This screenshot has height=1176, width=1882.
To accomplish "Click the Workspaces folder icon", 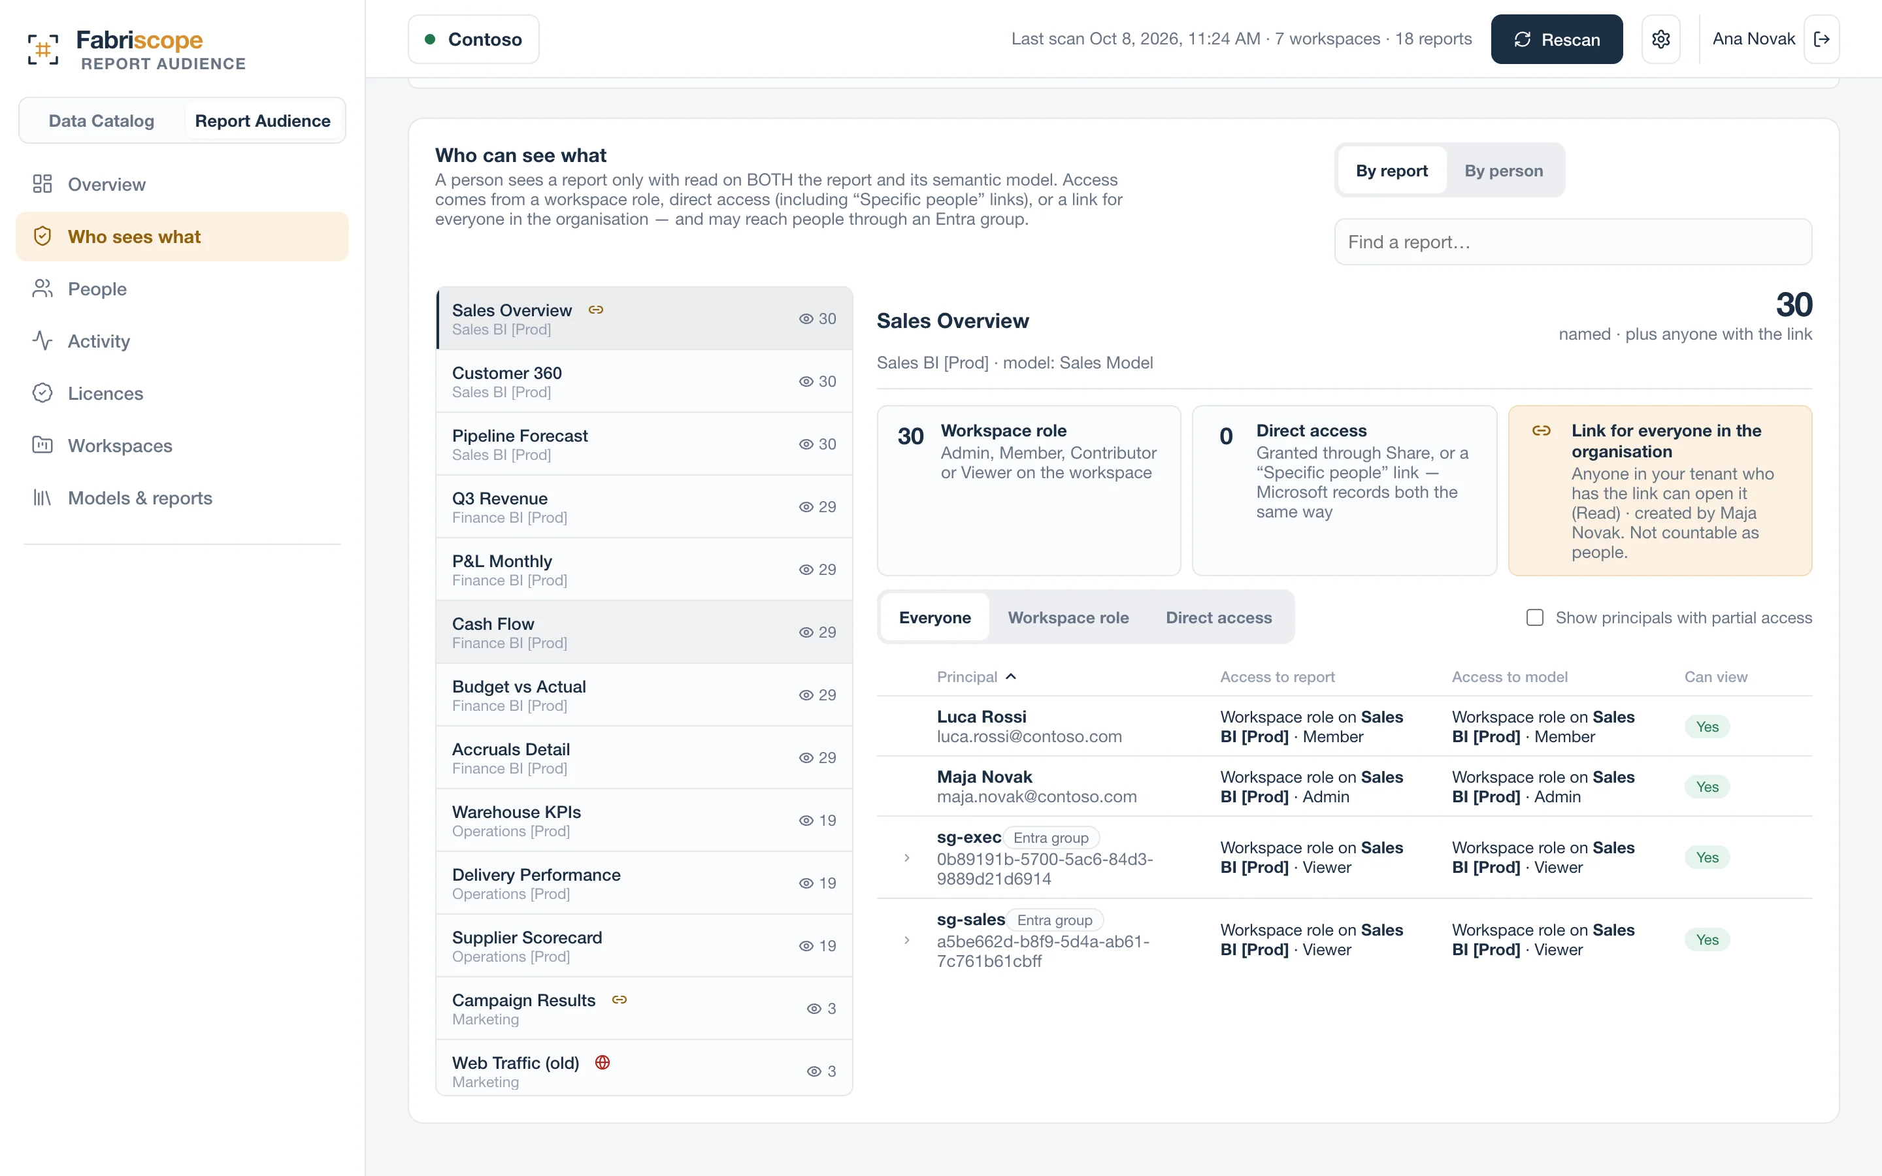I will pos(42,445).
